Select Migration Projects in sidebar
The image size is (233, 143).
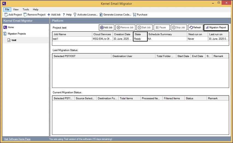17,34
